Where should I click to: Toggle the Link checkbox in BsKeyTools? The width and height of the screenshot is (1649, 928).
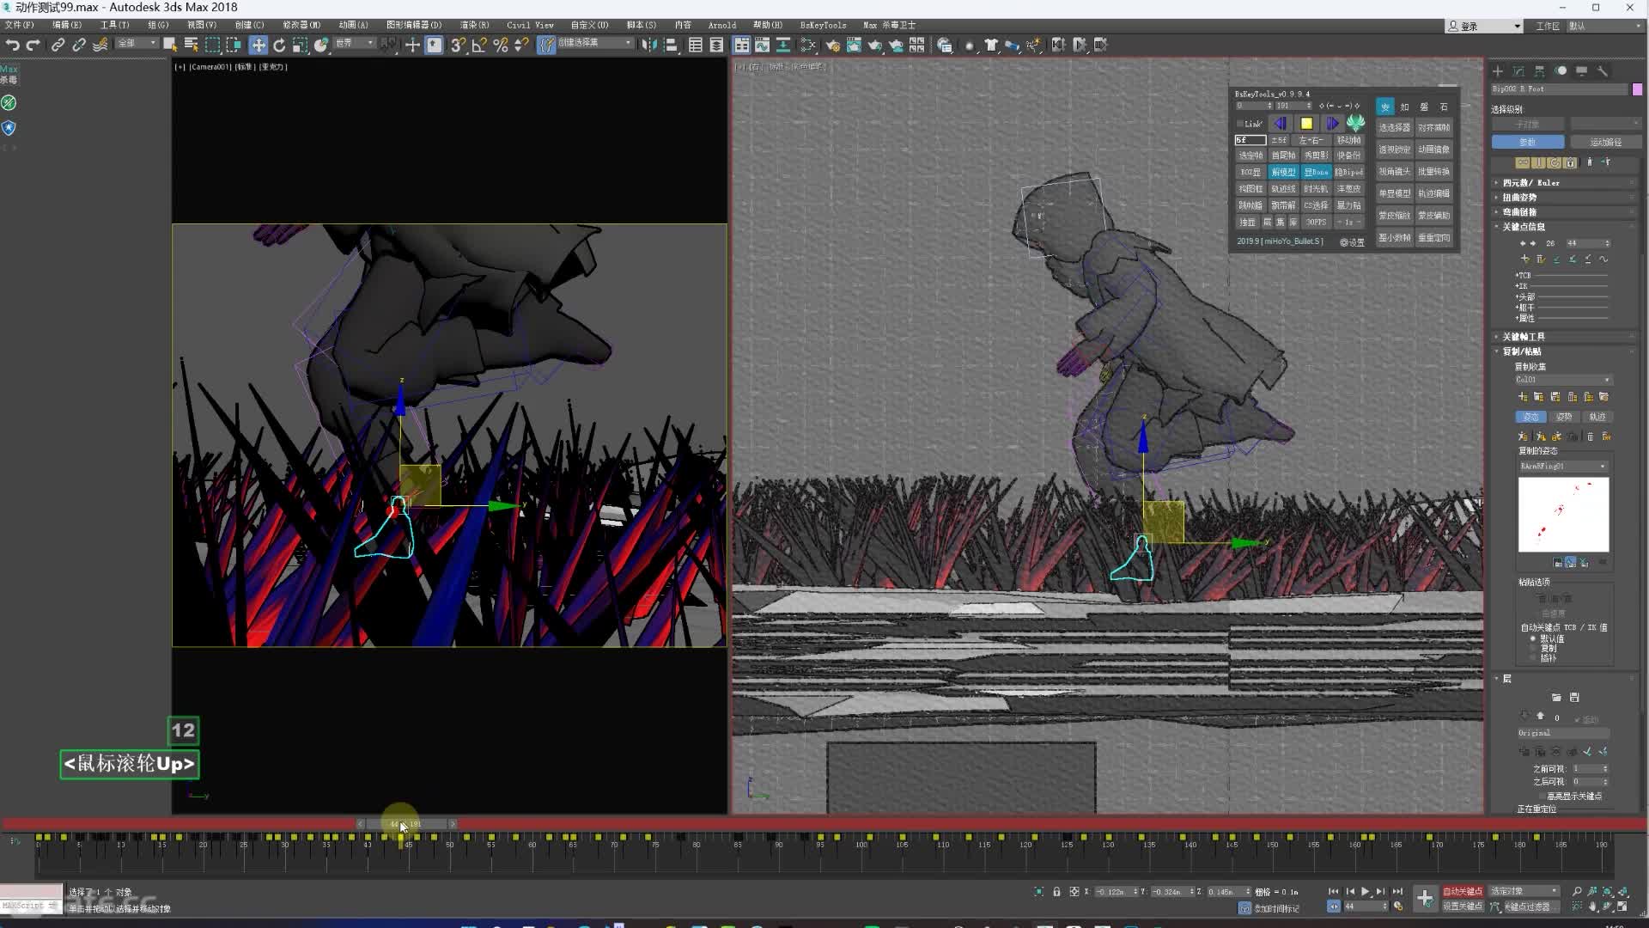1240,124
